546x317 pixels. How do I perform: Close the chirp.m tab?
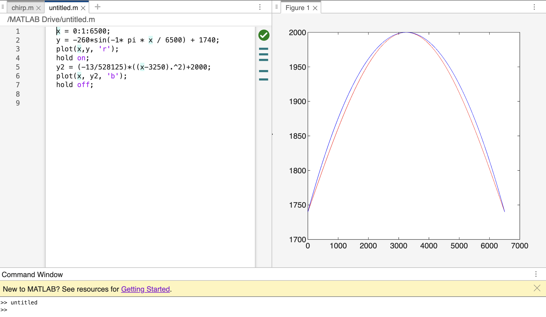coord(38,8)
